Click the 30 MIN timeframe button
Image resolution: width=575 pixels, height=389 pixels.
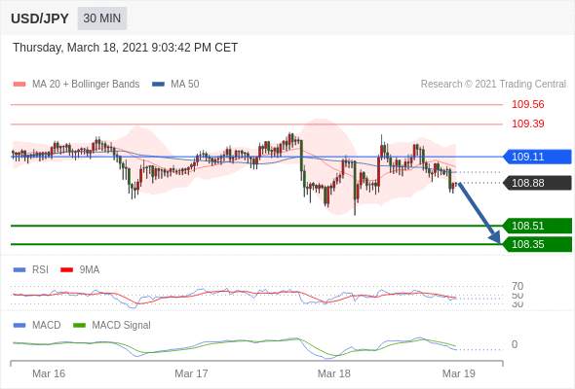click(x=102, y=18)
